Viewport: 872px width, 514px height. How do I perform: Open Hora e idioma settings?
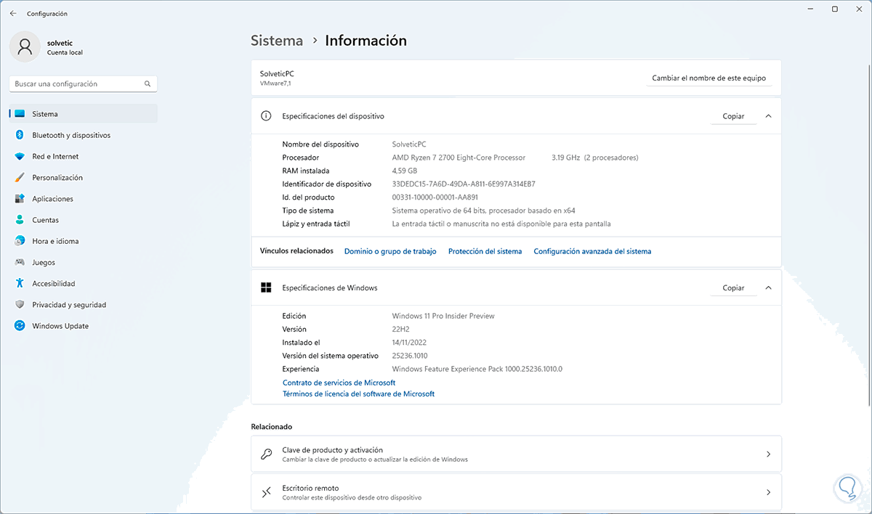coord(55,241)
